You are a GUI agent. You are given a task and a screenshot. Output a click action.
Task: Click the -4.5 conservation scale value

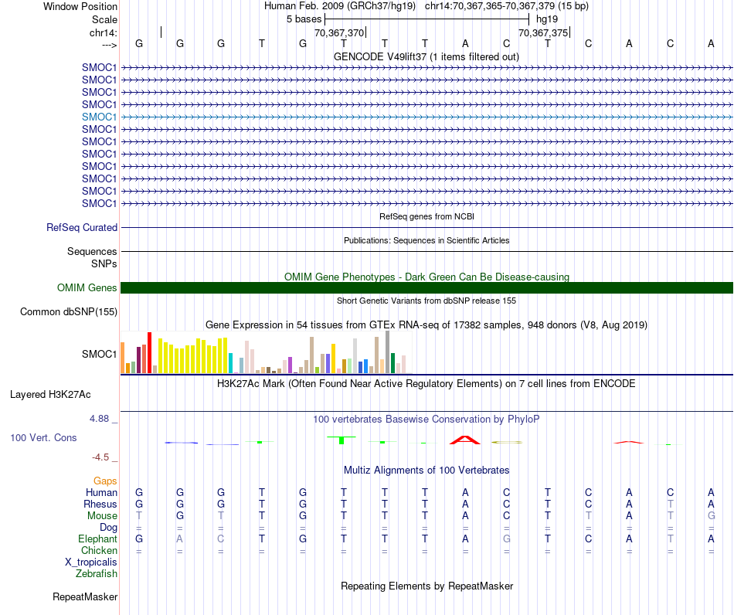click(x=100, y=457)
